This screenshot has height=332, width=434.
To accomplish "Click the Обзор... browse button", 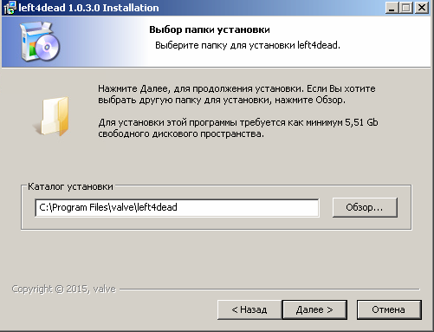I will coord(365,207).
